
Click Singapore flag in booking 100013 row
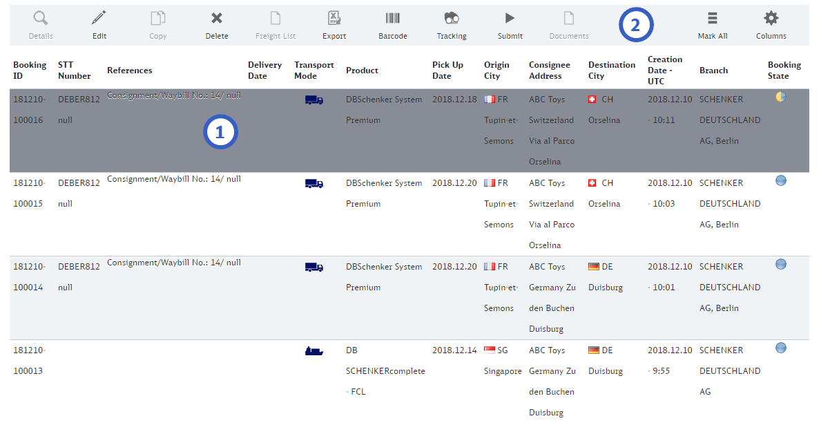490,350
